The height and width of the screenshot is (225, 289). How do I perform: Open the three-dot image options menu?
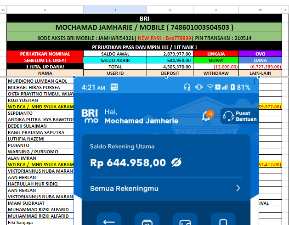255,82
